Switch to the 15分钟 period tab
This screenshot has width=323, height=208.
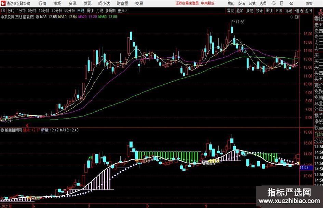(x=44, y=11)
